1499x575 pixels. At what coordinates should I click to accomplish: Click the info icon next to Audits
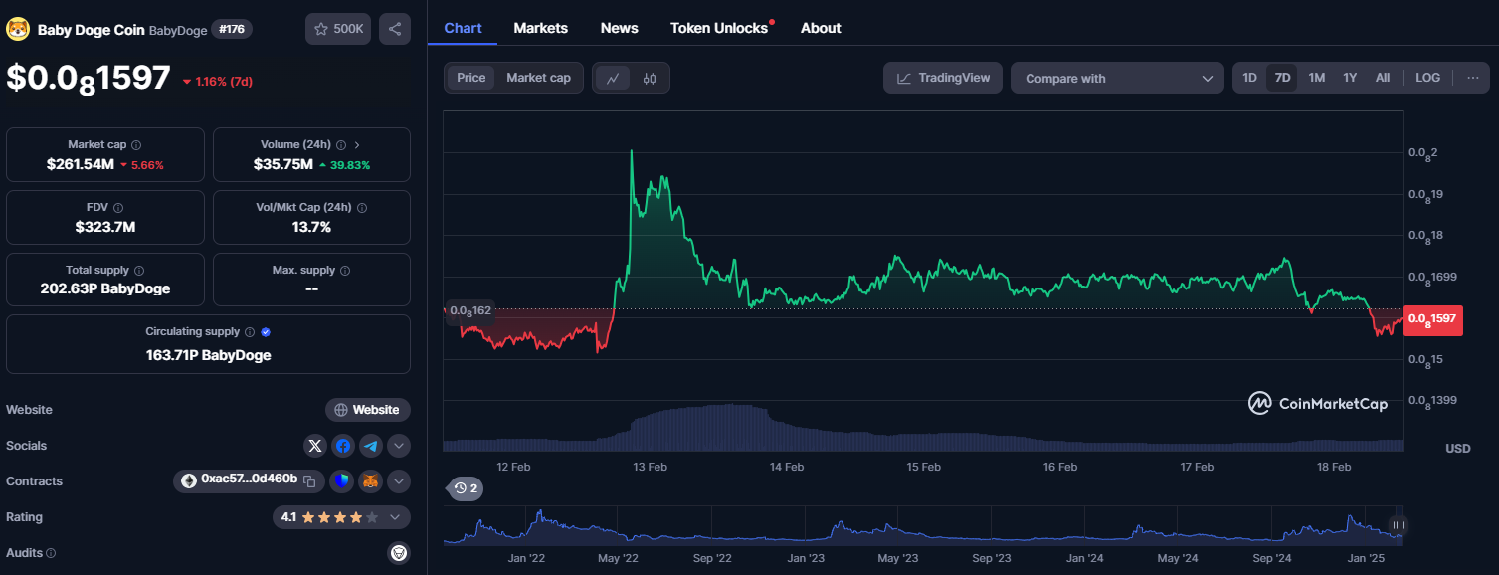[x=51, y=553]
